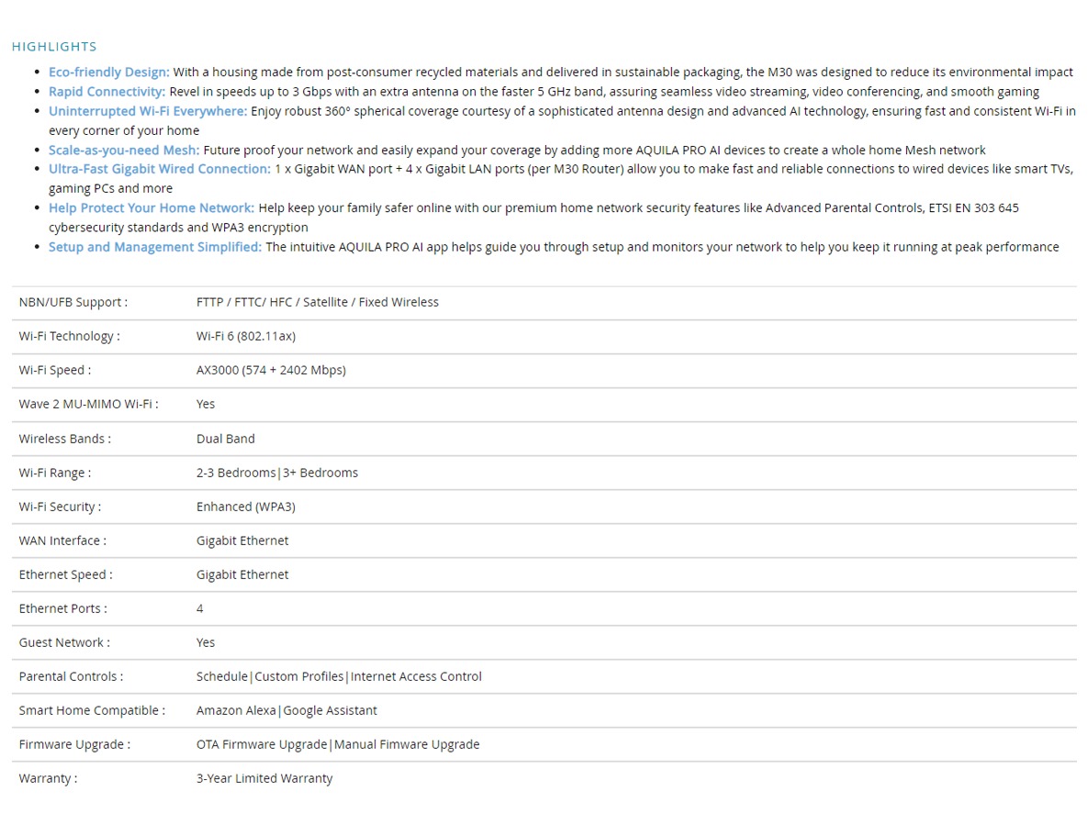1088x836 pixels.
Task: Select Uninterrupted Wi-Fi Everywhere heading text
Action: click(148, 111)
